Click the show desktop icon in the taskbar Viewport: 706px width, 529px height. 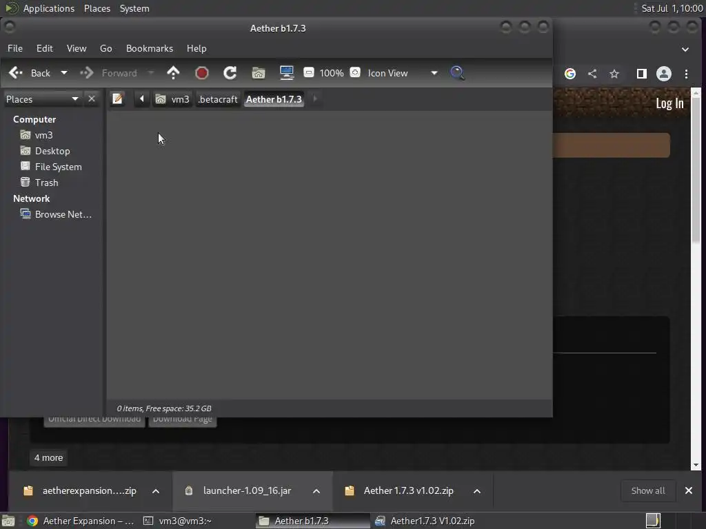[x=8, y=521]
